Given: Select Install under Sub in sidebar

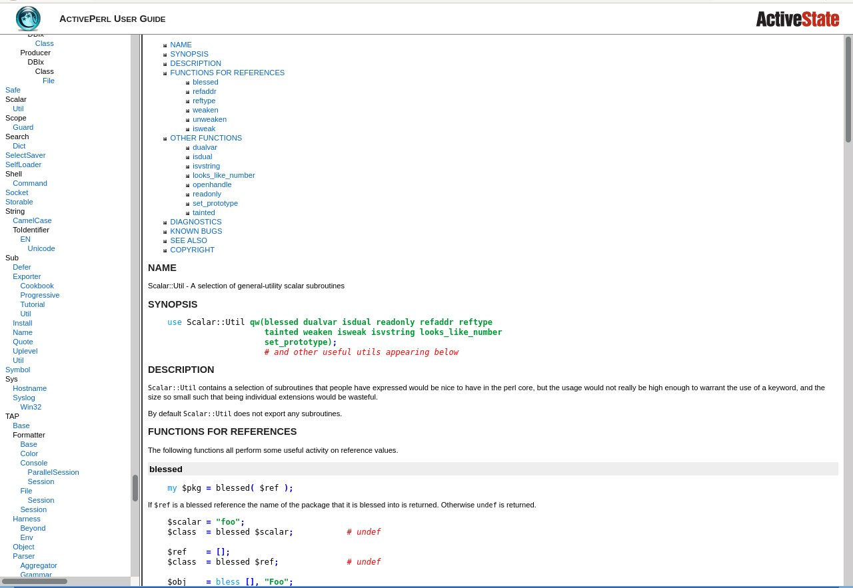Looking at the screenshot, I should (22, 323).
